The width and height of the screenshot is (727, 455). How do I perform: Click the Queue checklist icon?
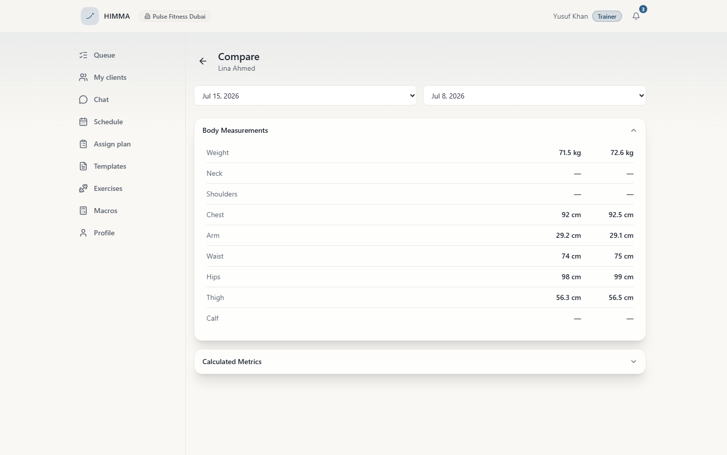(83, 55)
